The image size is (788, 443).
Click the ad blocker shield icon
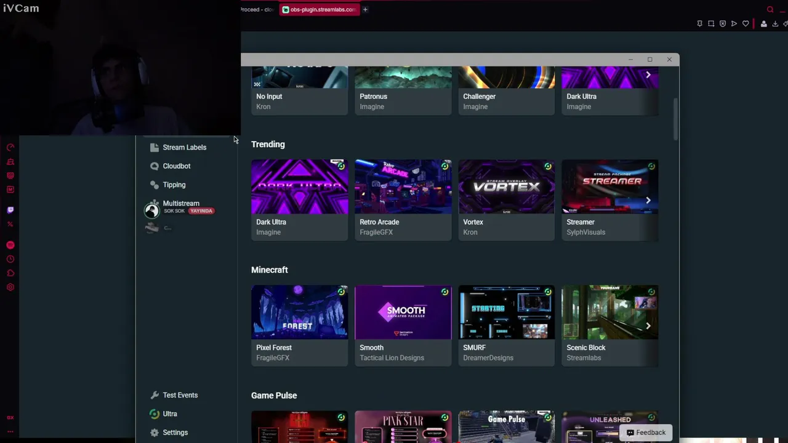pos(723,24)
